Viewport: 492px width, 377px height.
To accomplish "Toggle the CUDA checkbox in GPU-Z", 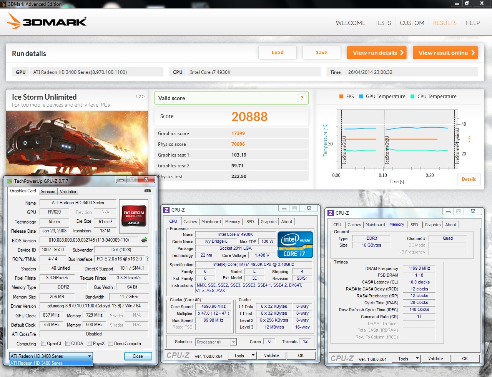I will coord(68,344).
